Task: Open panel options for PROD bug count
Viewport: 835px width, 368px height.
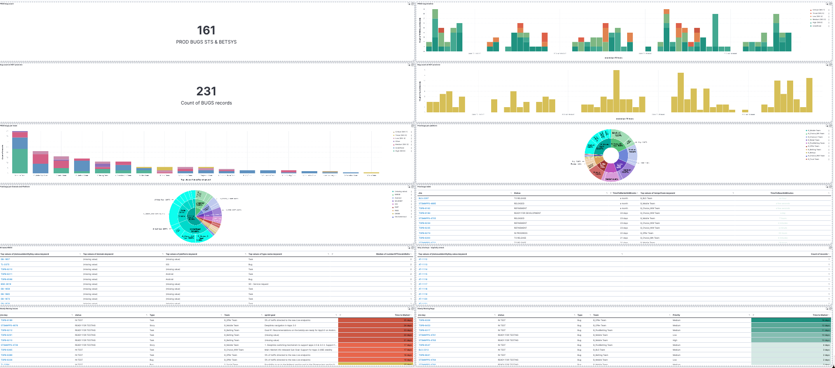Action: 413,4
